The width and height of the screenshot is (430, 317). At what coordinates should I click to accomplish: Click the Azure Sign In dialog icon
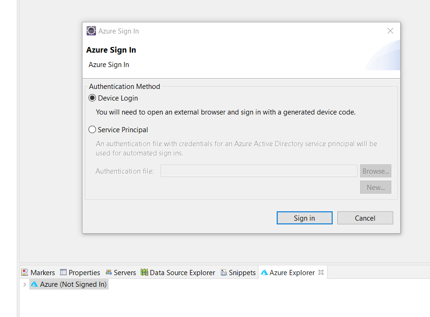pyautogui.click(x=91, y=31)
